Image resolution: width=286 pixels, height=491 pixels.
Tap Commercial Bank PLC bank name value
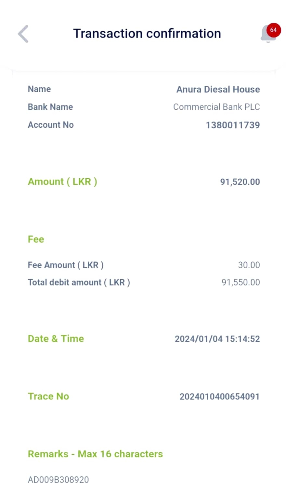[216, 107]
